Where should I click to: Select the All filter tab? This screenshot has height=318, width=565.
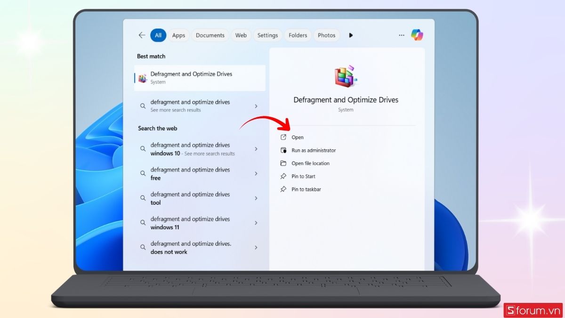158,35
